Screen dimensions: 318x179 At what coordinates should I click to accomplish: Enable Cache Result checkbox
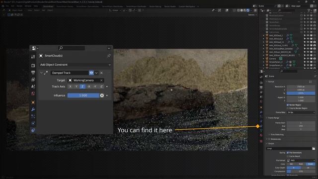click(288, 156)
